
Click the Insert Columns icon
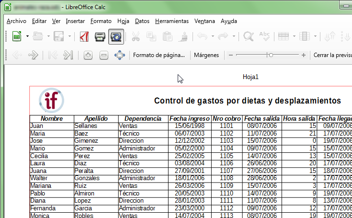pyautogui.click(x=305, y=36)
